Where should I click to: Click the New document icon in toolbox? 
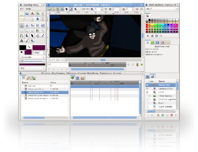point(21,14)
